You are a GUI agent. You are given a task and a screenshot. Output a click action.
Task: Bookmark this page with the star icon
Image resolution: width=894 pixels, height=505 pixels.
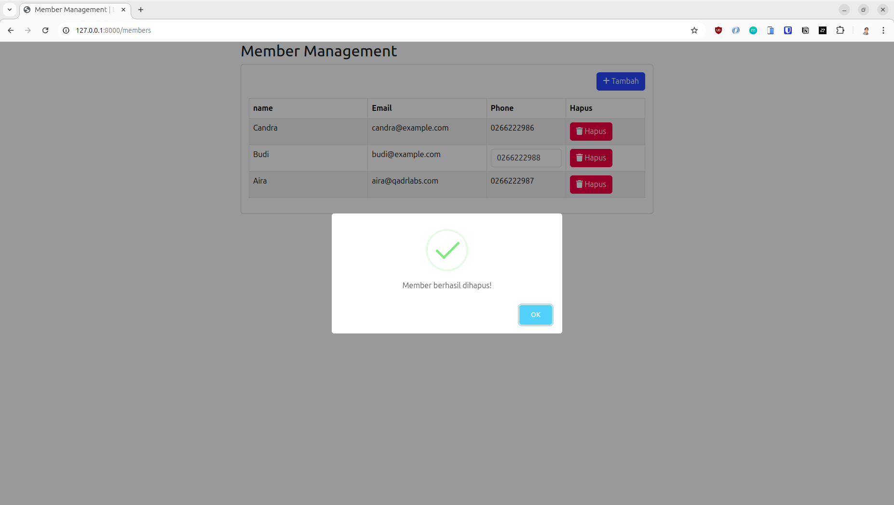click(x=694, y=30)
